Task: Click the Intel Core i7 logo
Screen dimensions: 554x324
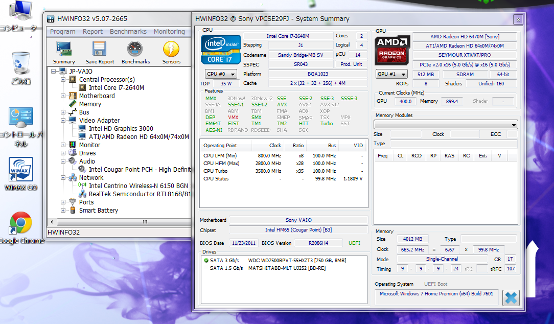Action: [221, 49]
